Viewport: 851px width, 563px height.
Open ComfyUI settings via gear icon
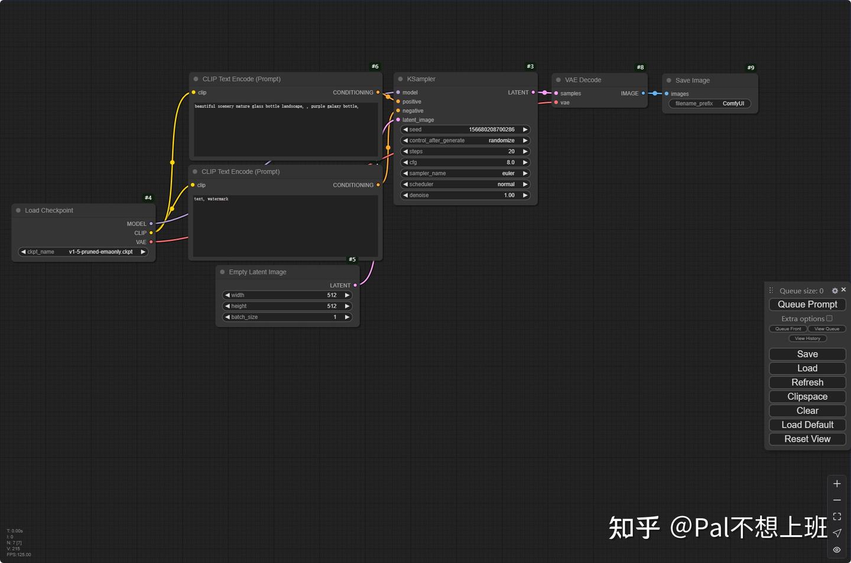pyautogui.click(x=835, y=290)
